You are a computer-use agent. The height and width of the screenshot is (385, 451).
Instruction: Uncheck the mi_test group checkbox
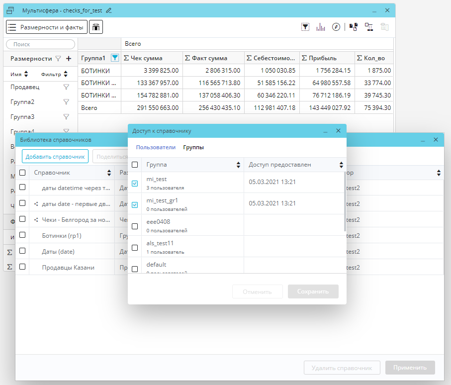[x=135, y=184]
